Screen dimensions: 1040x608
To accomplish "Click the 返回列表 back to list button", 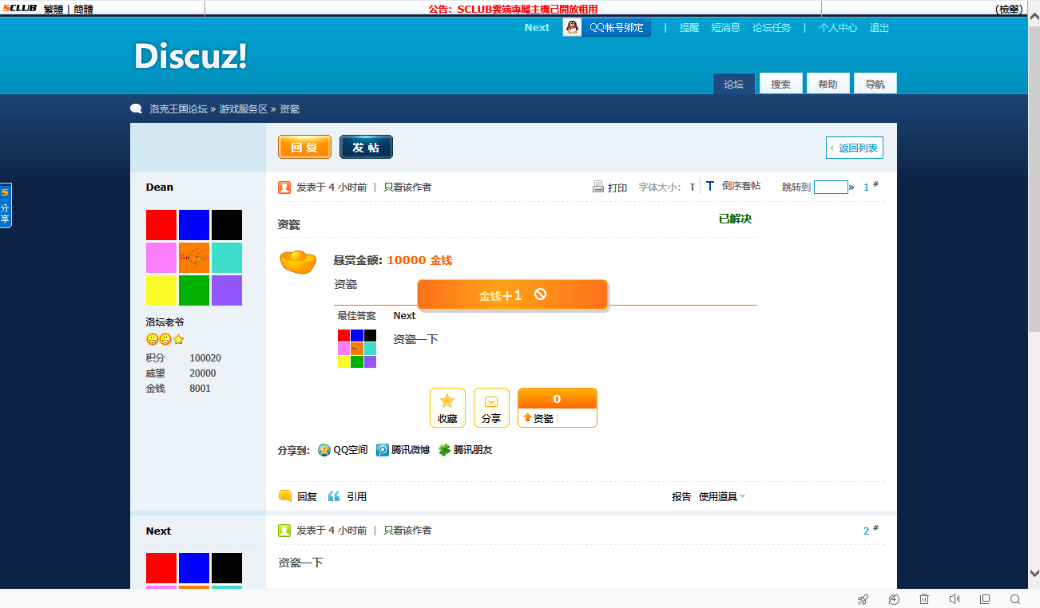I will coord(855,148).
